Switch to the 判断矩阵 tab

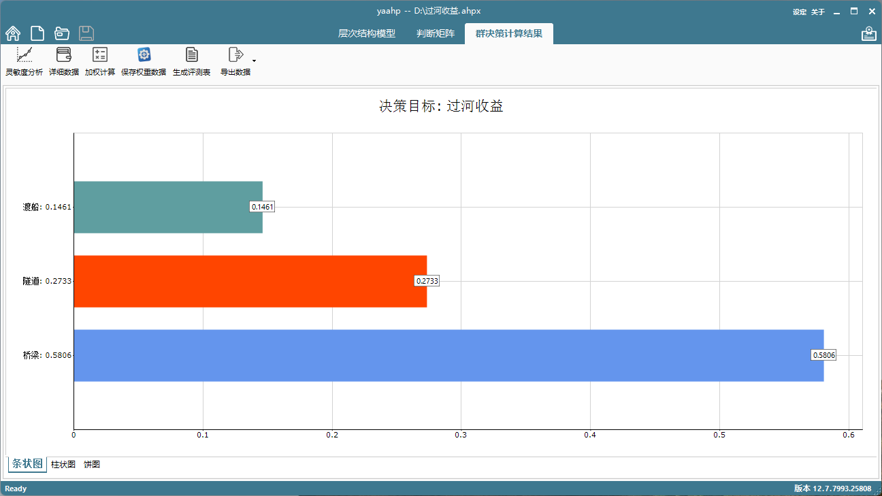pyautogui.click(x=436, y=33)
